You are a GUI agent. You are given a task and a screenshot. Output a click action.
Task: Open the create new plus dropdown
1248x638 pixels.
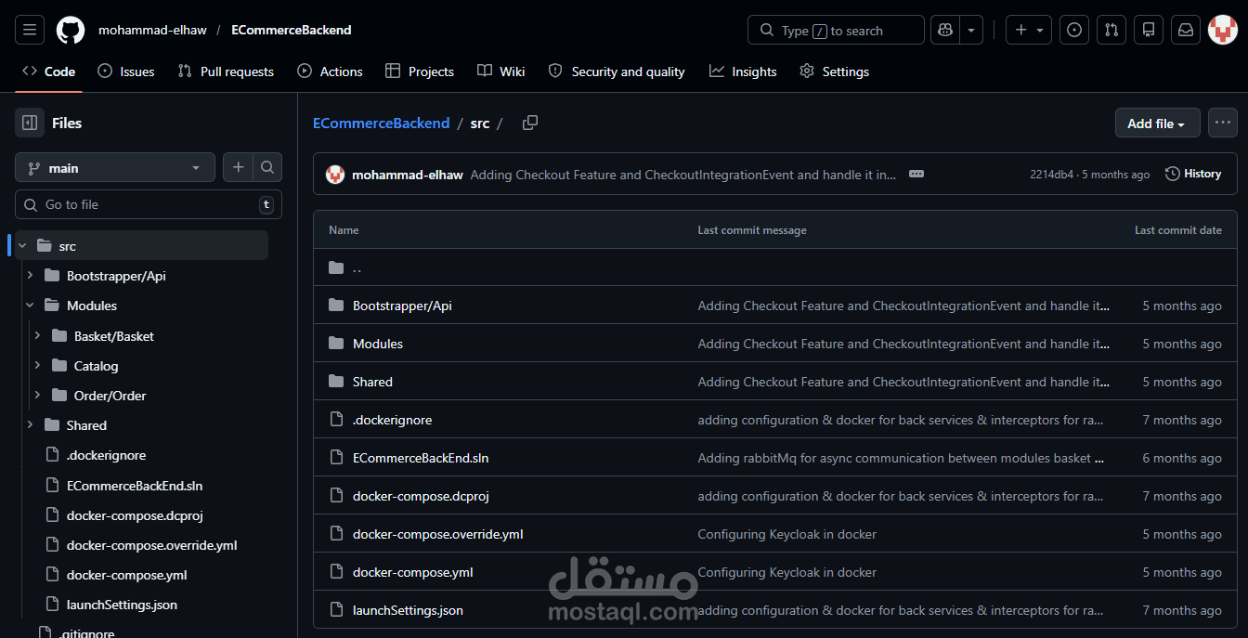click(x=1029, y=31)
